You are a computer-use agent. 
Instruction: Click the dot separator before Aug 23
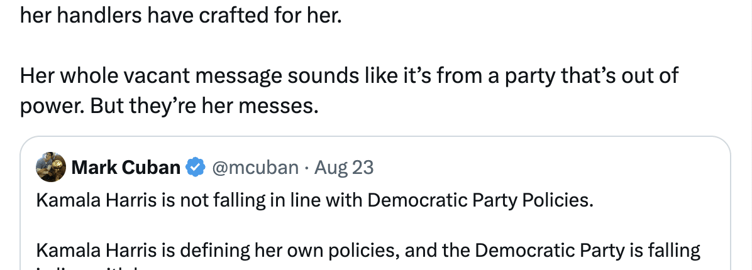coord(306,167)
